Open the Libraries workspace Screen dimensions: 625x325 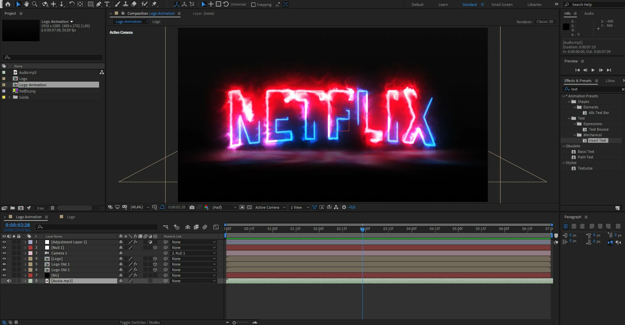[534, 5]
